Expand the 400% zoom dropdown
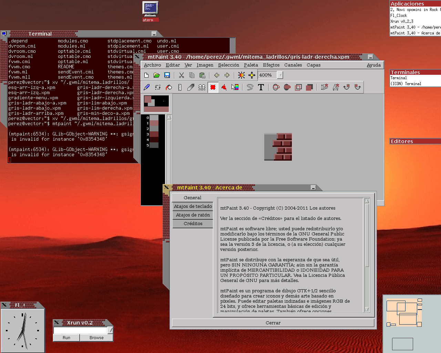Image resolution: width=441 pixels, height=353 pixels. tap(280, 75)
